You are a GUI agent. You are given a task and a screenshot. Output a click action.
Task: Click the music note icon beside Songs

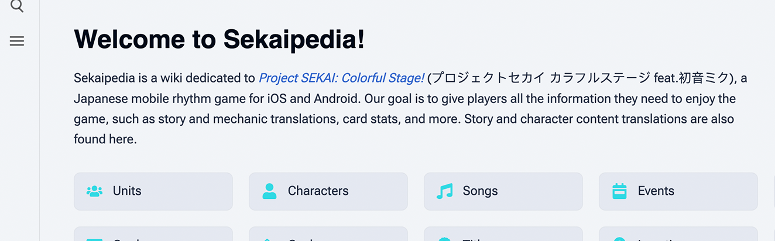[x=444, y=191]
